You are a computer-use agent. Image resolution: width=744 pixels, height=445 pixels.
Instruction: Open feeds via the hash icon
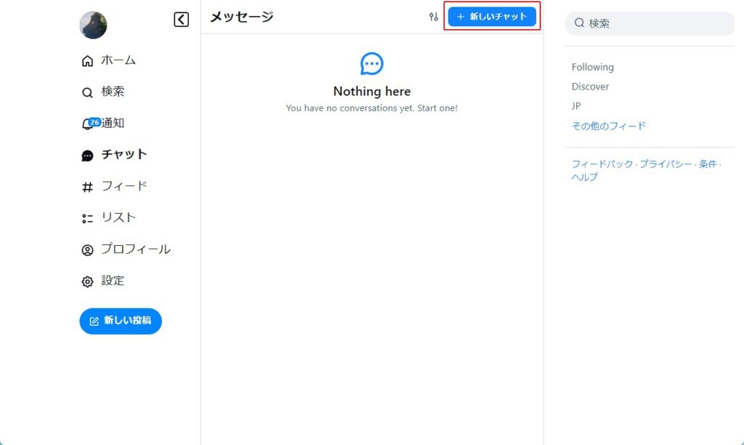tap(87, 187)
